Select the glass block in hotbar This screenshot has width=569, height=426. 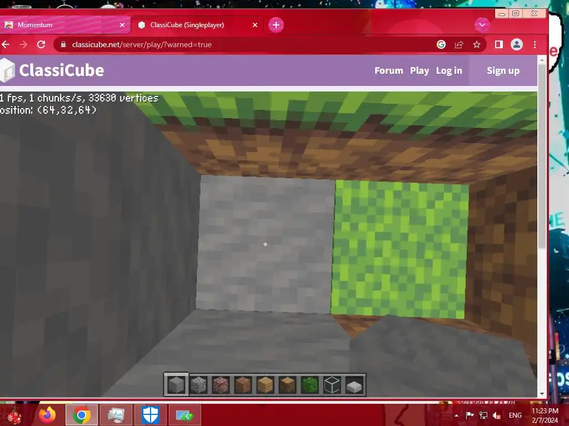pyautogui.click(x=332, y=385)
